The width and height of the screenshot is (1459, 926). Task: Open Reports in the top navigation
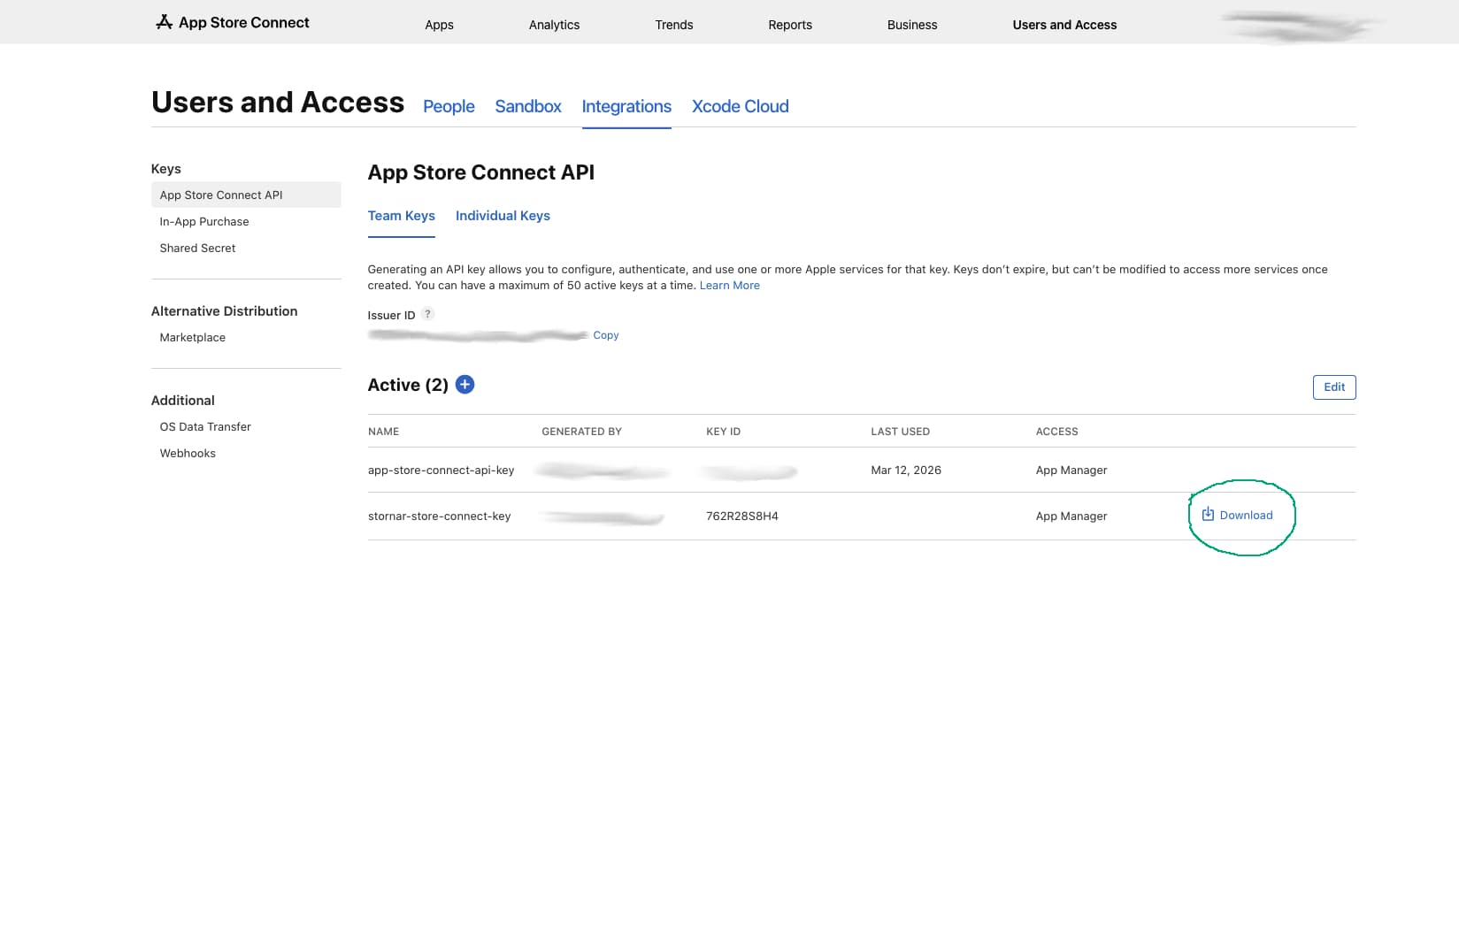click(790, 25)
